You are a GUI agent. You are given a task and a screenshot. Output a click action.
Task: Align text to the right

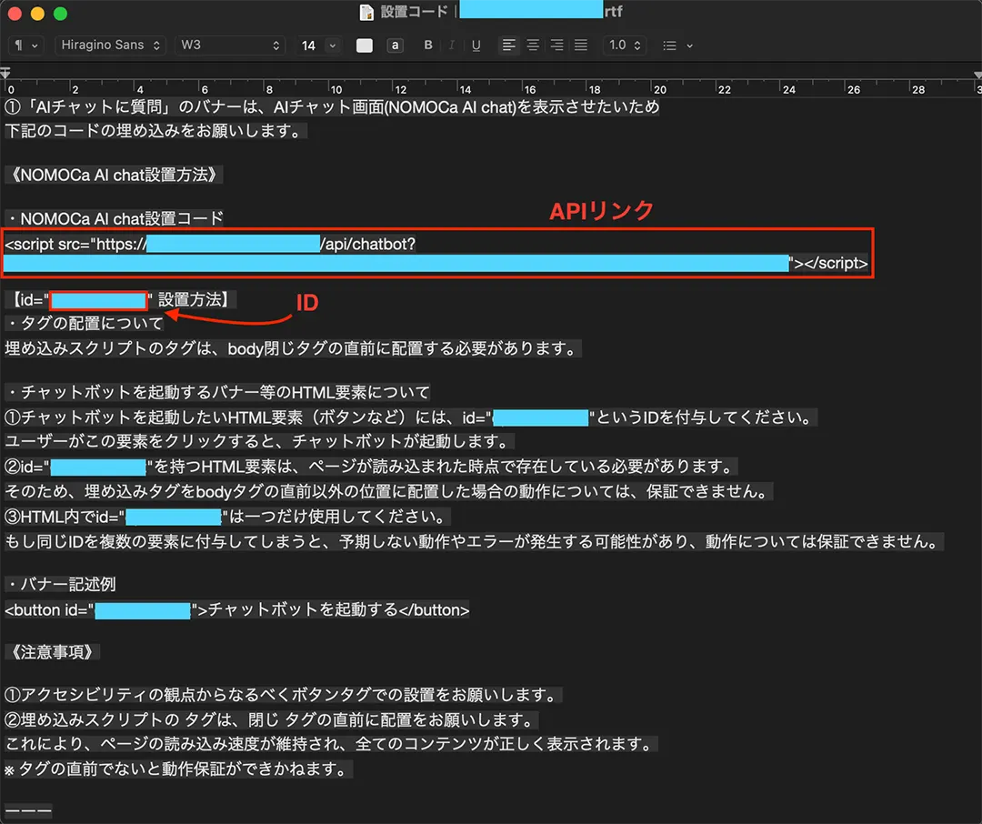[556, 45]
